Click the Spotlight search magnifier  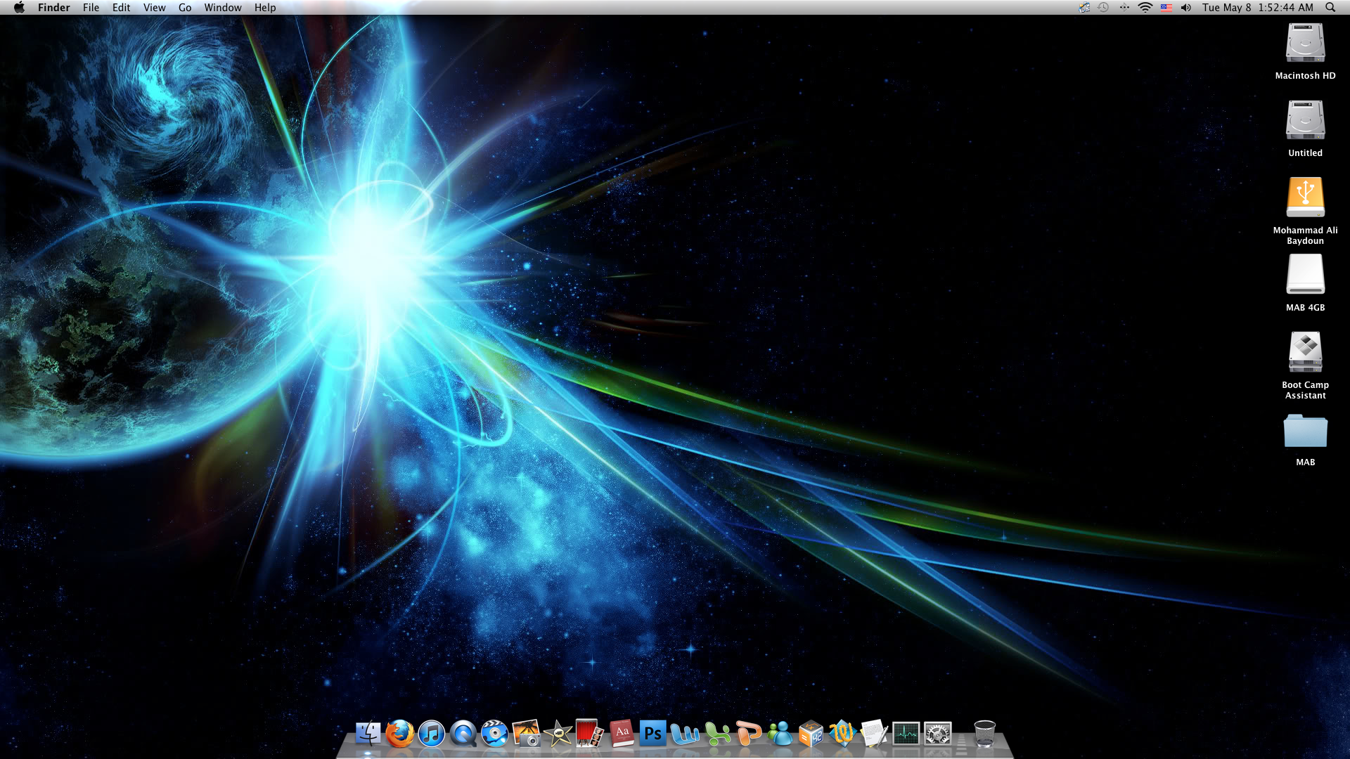click(1330, 8)
